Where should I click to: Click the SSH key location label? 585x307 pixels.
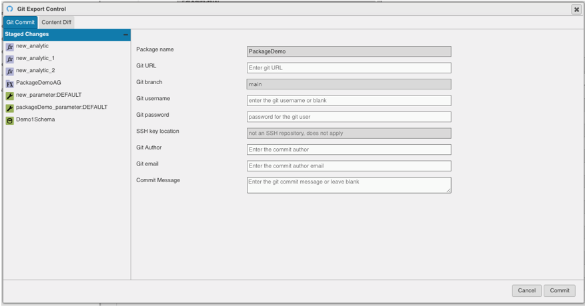[x=157, y=131]
